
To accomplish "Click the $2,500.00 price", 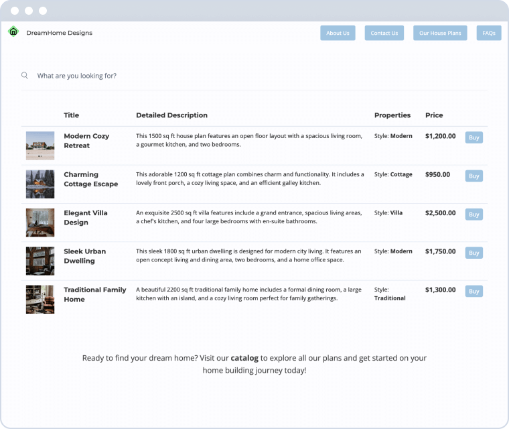I will click(441, 213).
